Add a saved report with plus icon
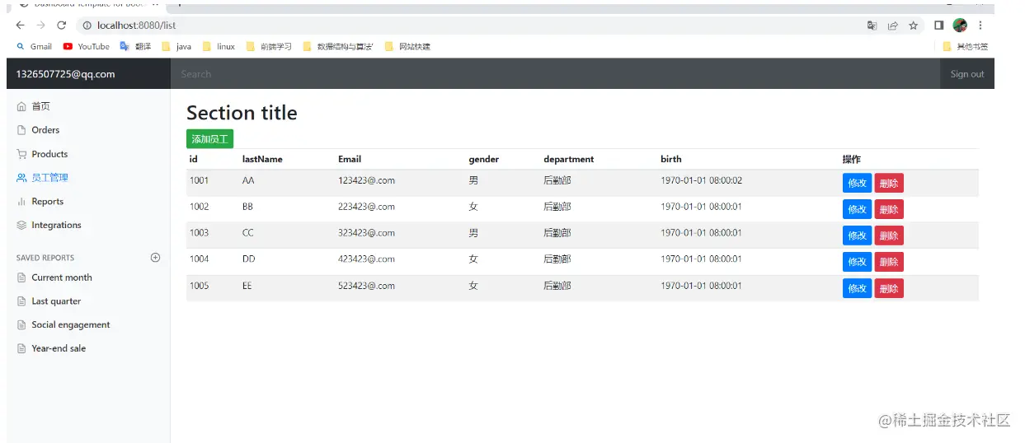Image resolution: width=1025 pixels, height=443 pixels. pyautogui.click(x=155, y=258)
